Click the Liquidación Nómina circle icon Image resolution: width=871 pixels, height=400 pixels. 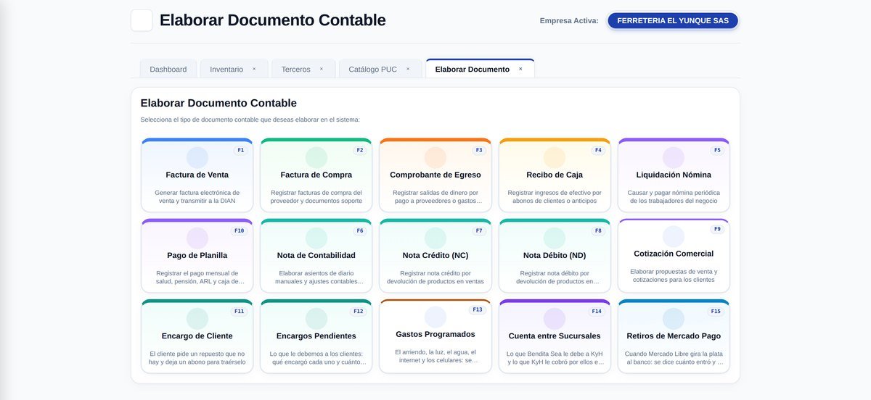click(674, 157)
